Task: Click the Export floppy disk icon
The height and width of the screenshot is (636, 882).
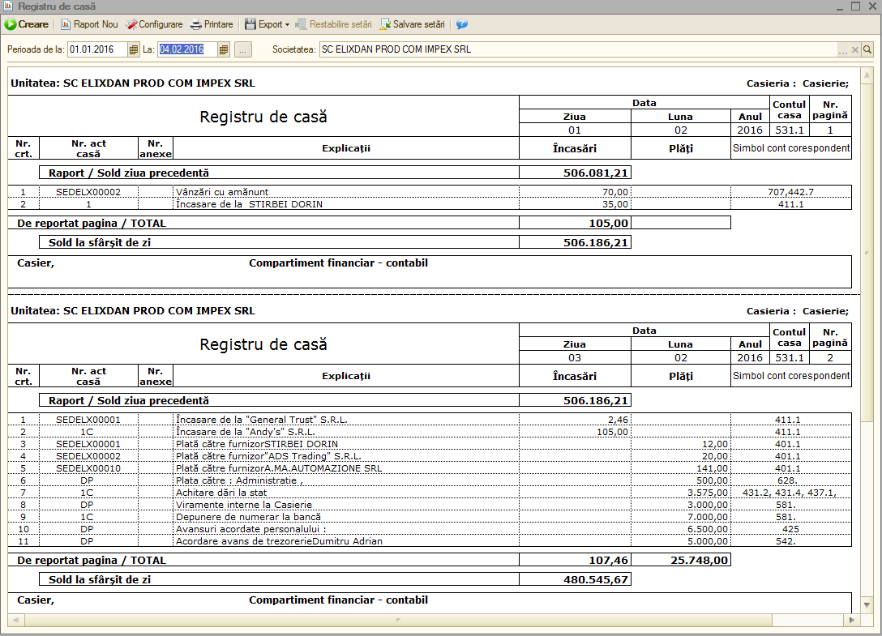Action: tap(250, 24)
